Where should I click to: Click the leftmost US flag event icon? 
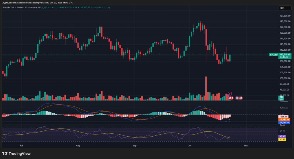click(x=229, y=98)
